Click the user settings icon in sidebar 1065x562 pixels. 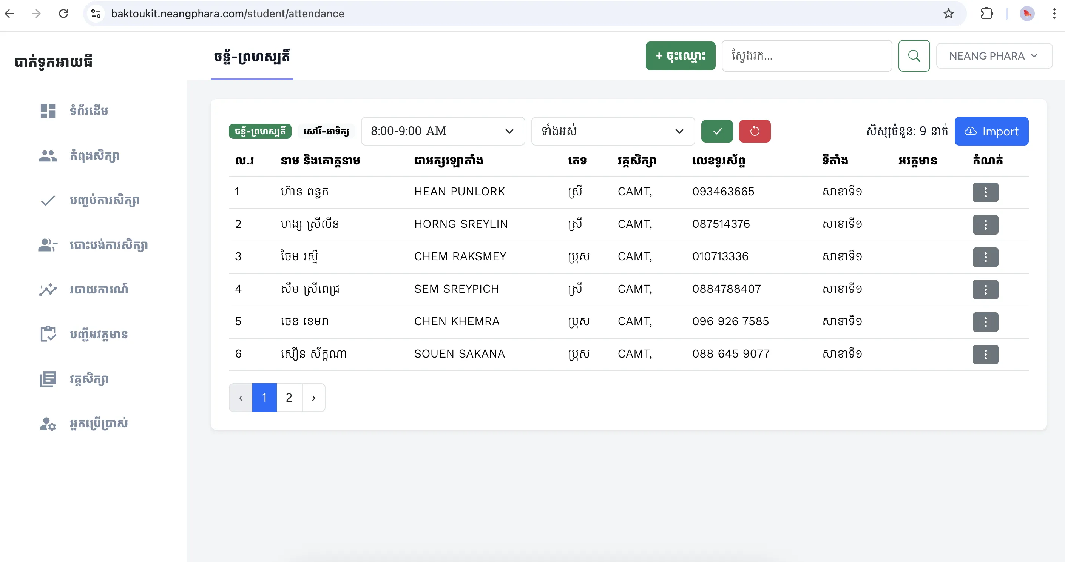(x=48, y=424)
